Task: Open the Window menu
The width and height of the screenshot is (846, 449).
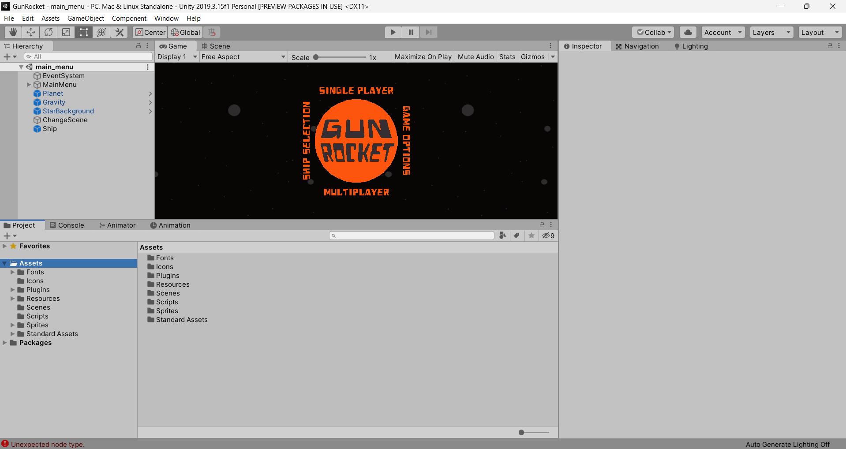Action: [166, 18]
